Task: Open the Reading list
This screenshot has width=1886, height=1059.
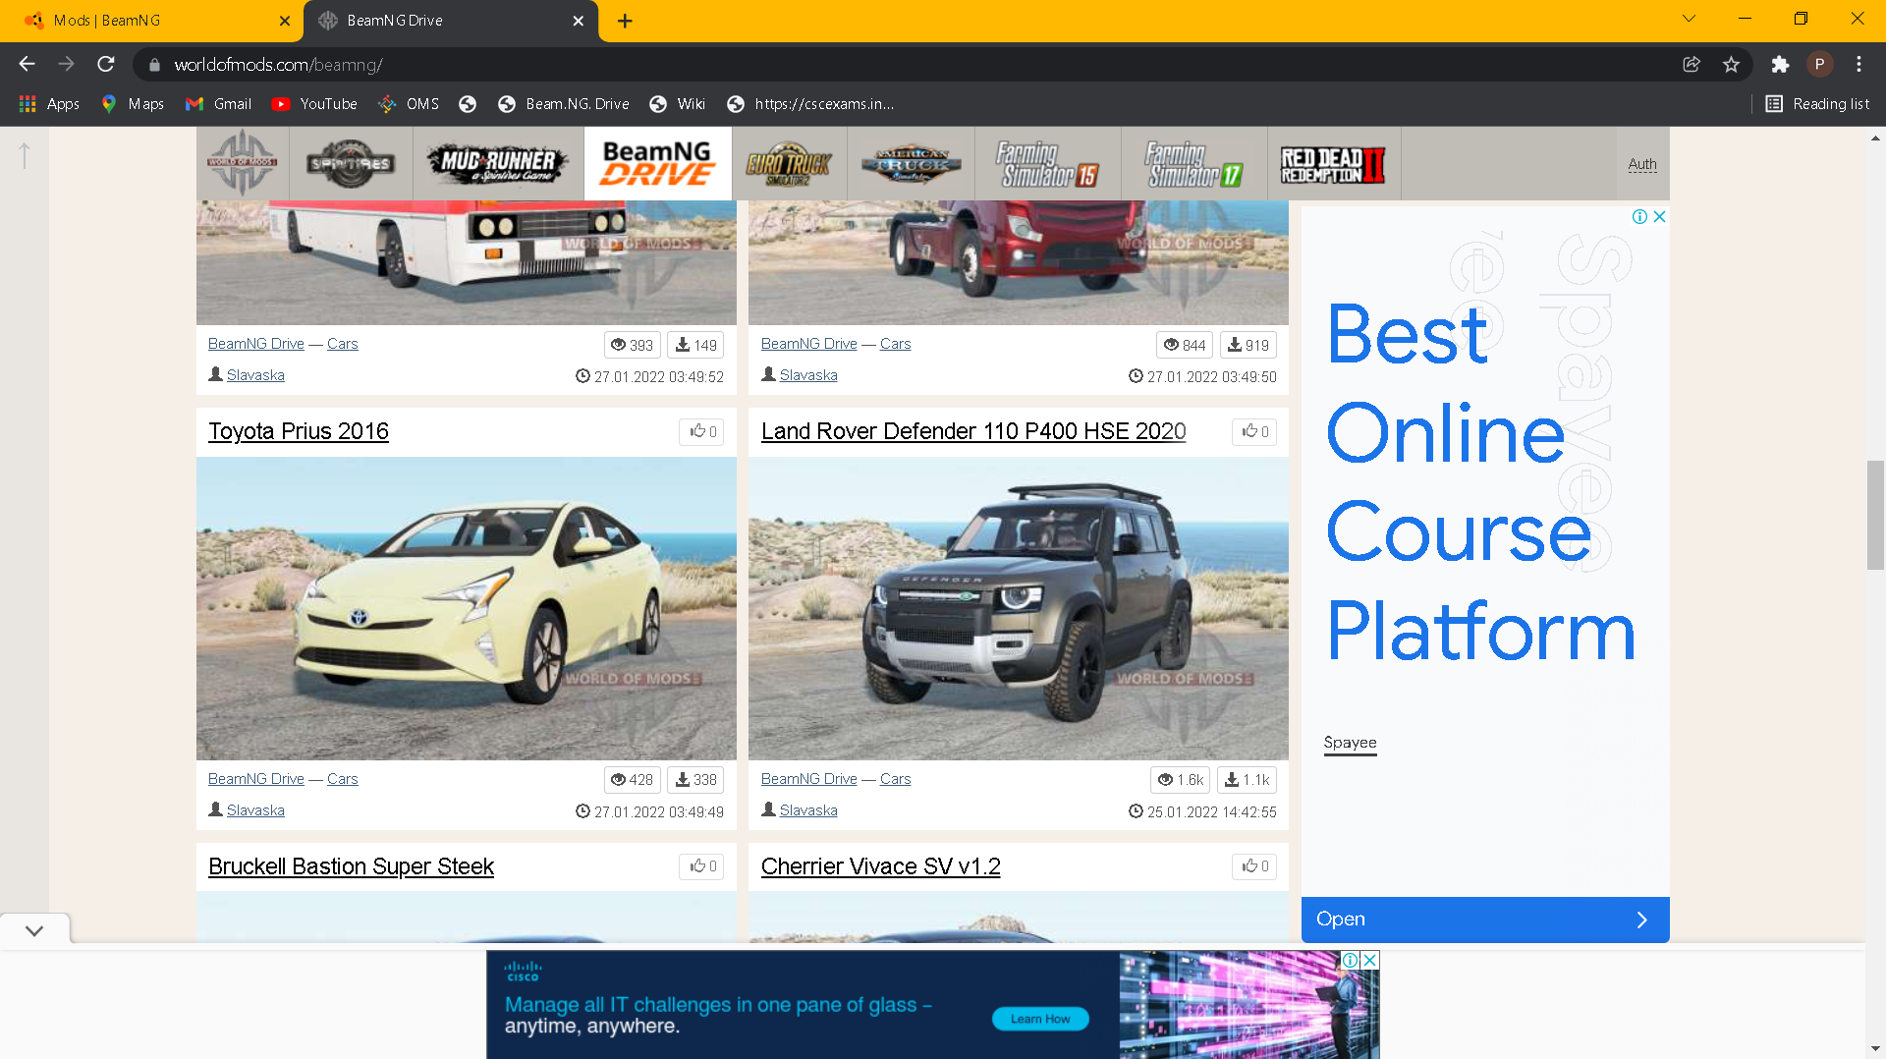Action: point(1817,104)
